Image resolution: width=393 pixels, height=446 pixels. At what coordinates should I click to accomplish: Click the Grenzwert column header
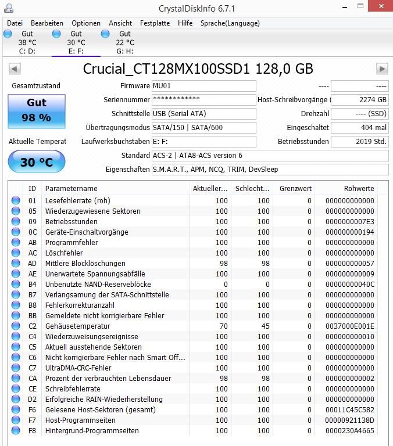click(x=294, y=189)
